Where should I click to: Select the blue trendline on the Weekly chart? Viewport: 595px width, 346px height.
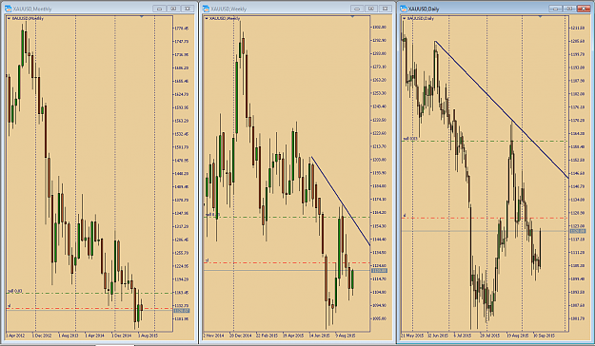coord(341,201)
